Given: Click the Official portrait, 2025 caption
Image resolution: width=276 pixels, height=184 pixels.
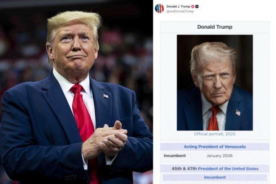Looking at the screenshot, I should (x=215, y=134).
